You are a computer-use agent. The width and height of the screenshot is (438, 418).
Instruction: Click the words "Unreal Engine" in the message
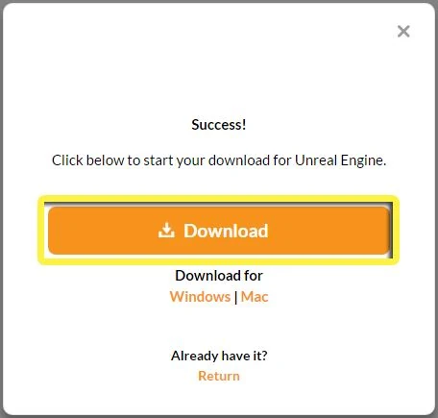pos(340,160)
